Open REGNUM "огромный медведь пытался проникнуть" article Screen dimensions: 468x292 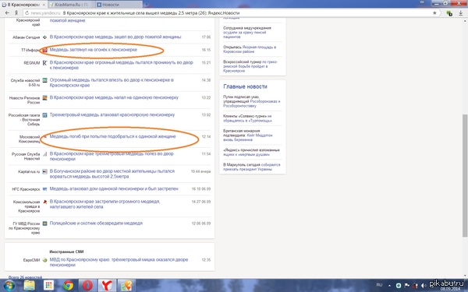tap(121, 65)
